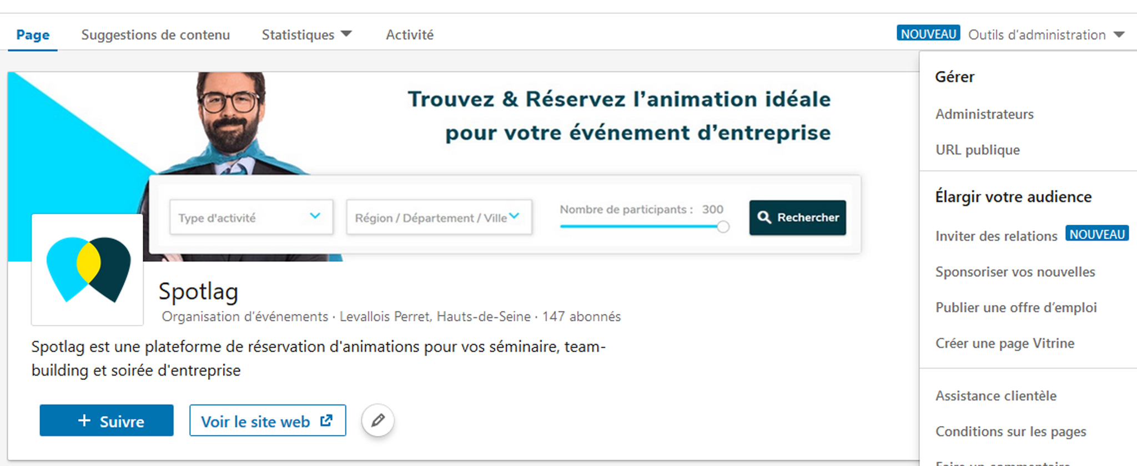Click the participants slider handle
The height and width of the screenshot is (466, 1137).
(723, 226)
